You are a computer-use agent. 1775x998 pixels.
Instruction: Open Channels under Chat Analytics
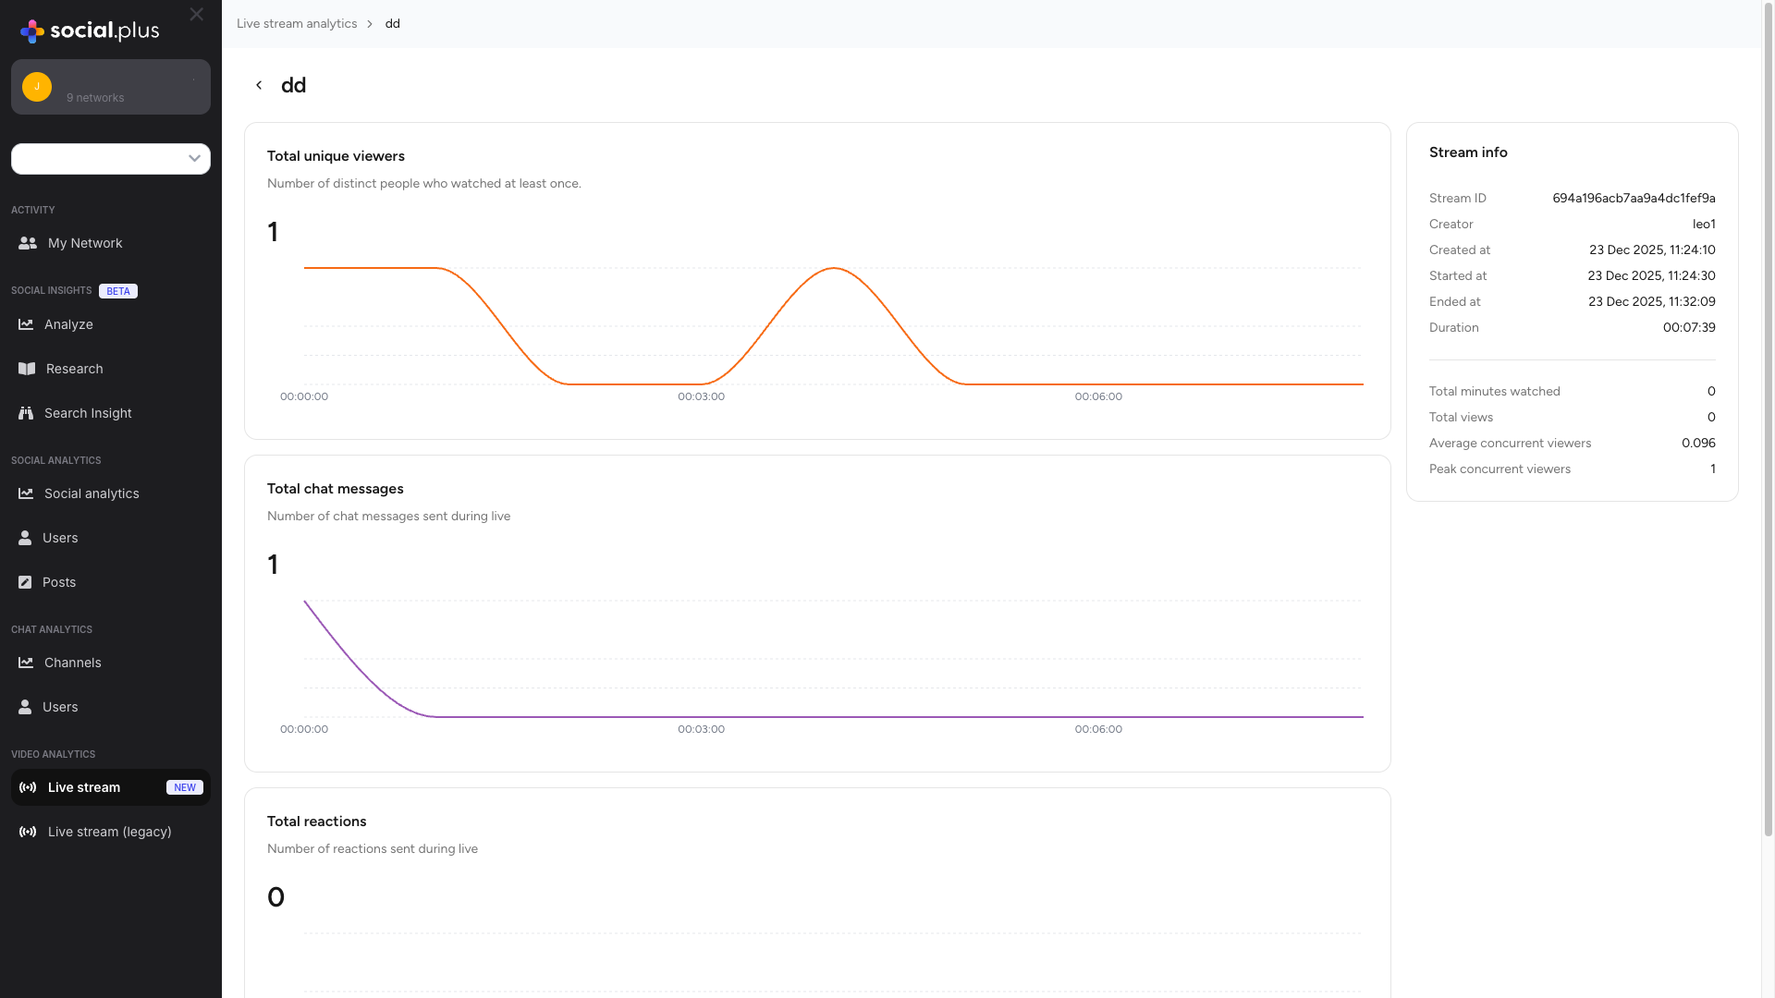[x=25, y=663]
